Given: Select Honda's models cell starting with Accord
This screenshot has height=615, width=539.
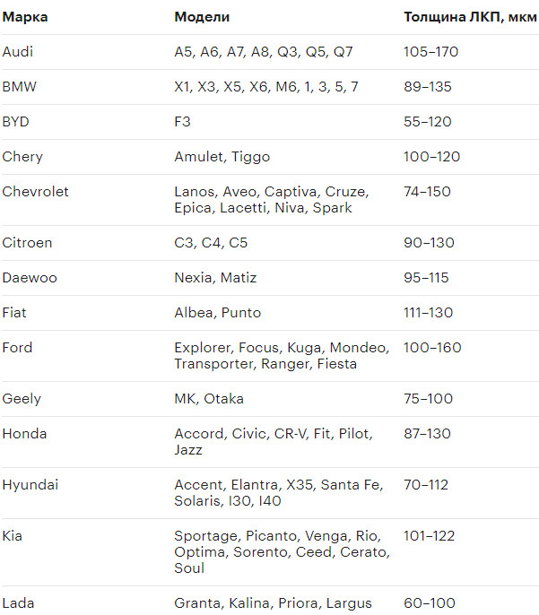Looking at the screenshot, I should coord(273,442).
